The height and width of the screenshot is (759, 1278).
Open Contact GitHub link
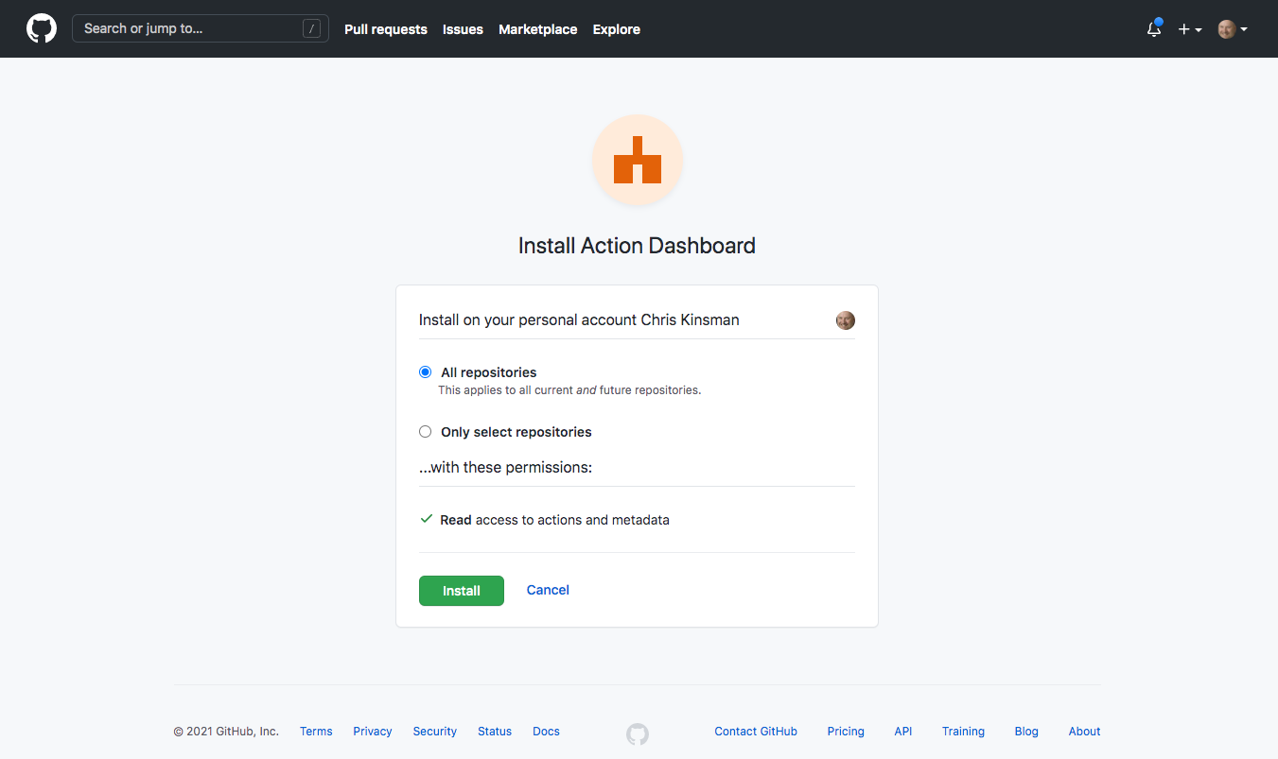[x=756, y=732]
